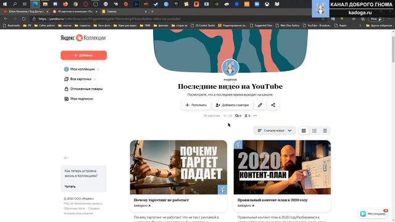
Task: Open kadoga.ru link under Почему таргетинг card
Action: tap(142, 205)
